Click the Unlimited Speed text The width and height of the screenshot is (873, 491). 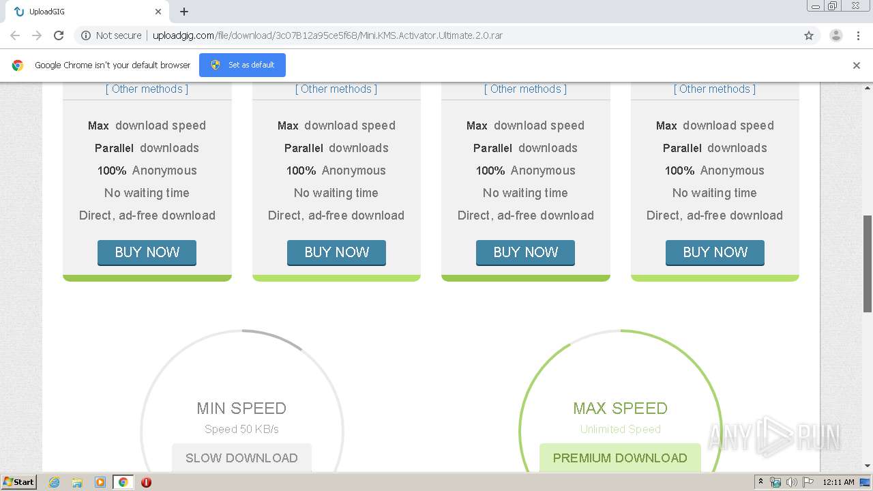[620, 429]
